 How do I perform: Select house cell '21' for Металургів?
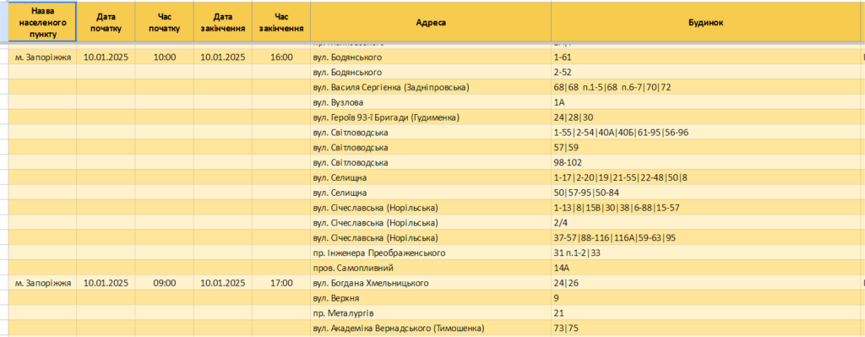pos(705,313)
